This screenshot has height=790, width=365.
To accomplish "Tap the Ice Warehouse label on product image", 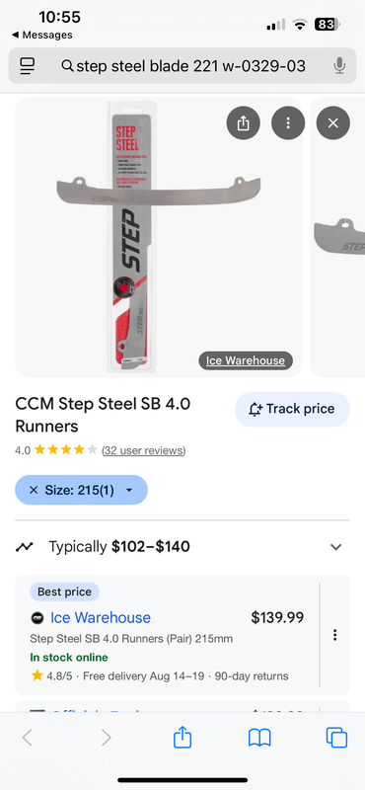I will point(246,360).
